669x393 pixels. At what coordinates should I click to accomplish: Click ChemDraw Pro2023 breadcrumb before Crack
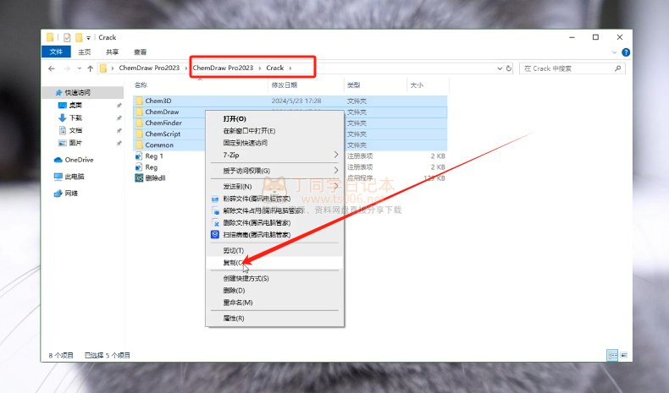coord(223,68)
